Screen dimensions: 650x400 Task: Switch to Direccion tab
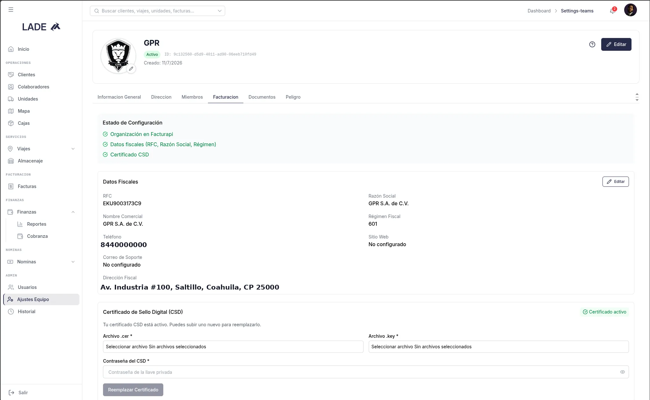click(161, 97)
